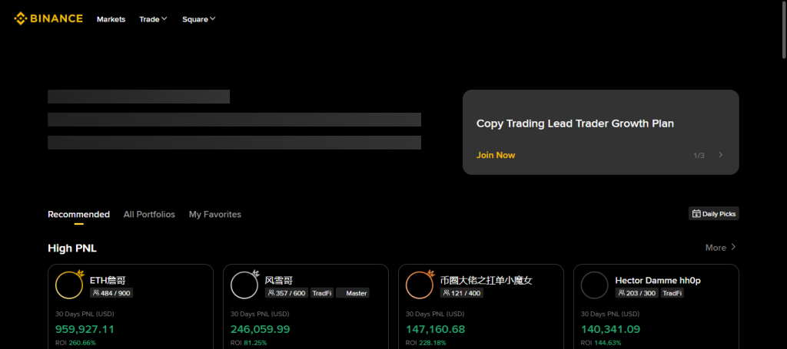This screenshot has width=787, height=349.
Task: Open Daily Picks
Action: [714, 214]
